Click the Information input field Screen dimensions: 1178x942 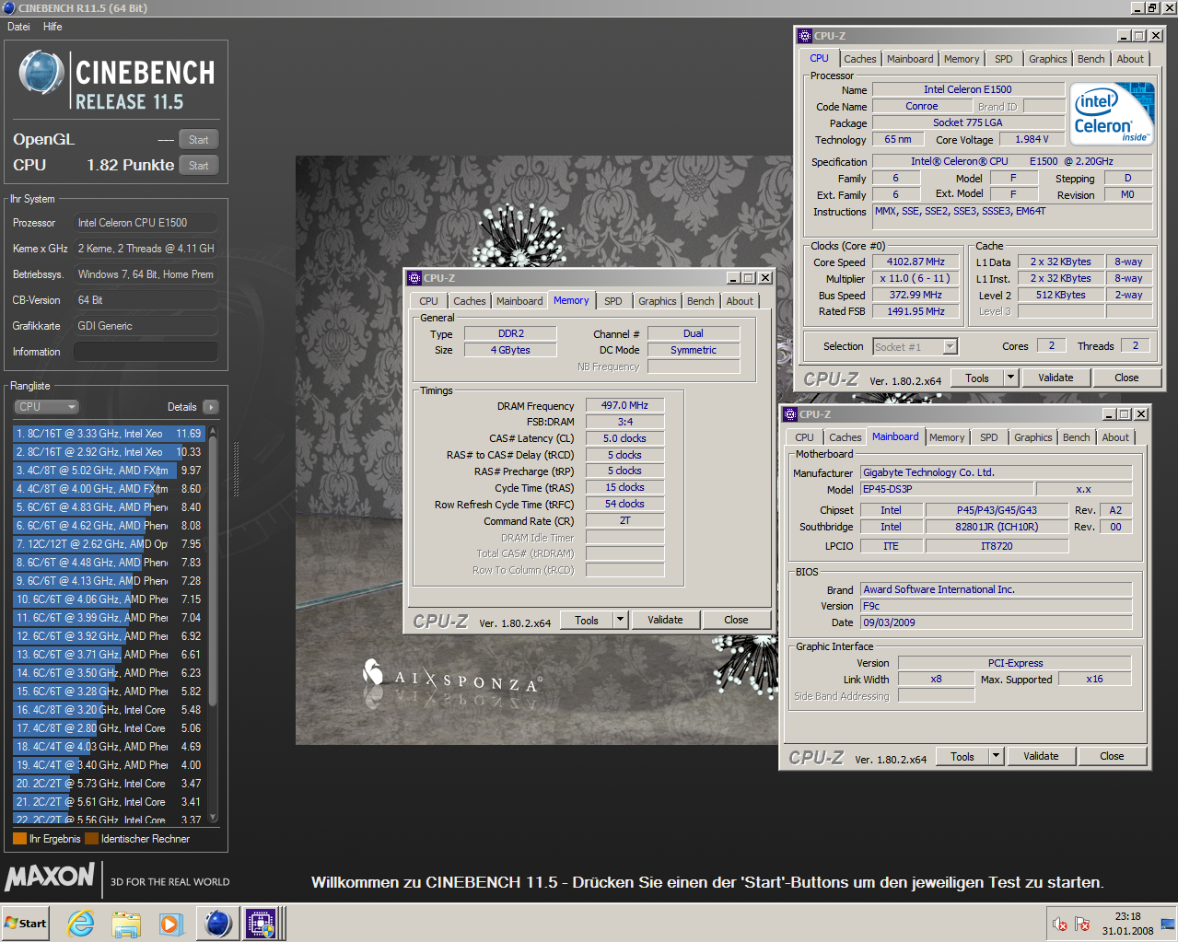(x=146, y=352)
